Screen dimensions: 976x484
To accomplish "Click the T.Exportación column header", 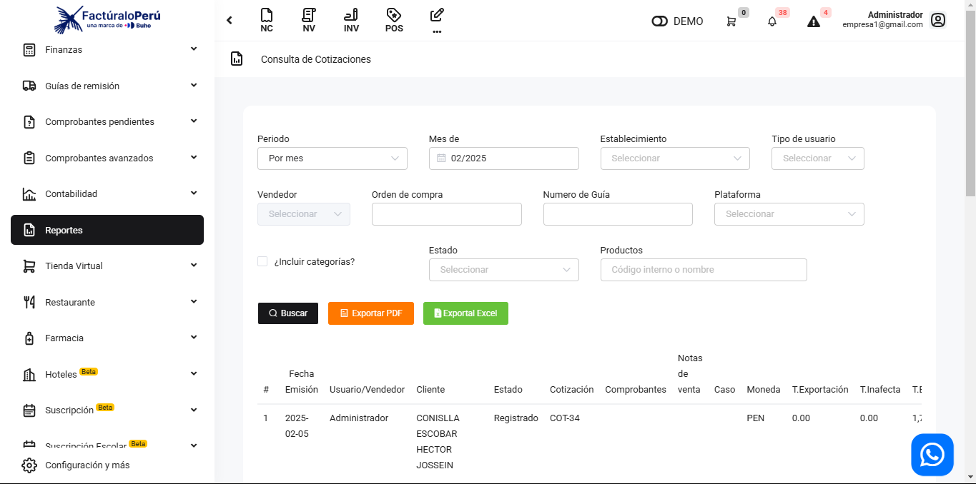I will [x=820, y=390].
